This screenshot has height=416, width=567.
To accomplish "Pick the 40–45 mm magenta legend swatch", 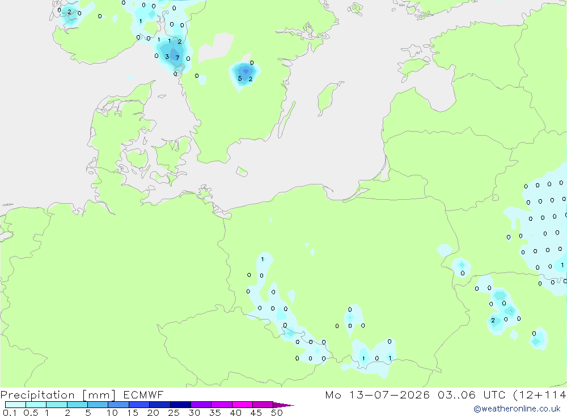I will pos(242,405).
